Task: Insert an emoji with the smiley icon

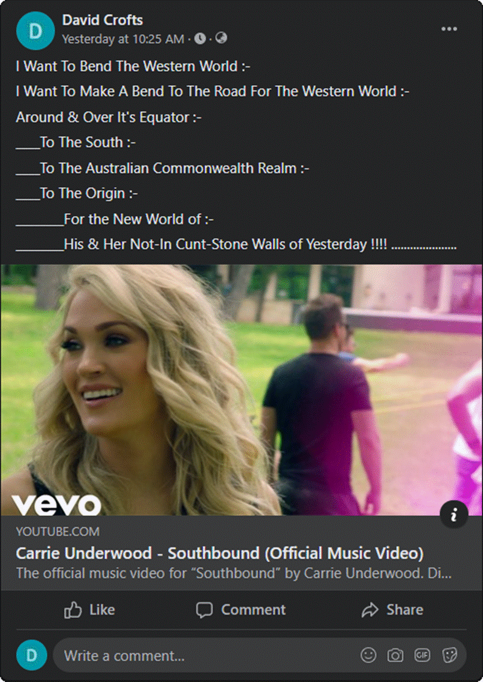Action: click(368, 655)
